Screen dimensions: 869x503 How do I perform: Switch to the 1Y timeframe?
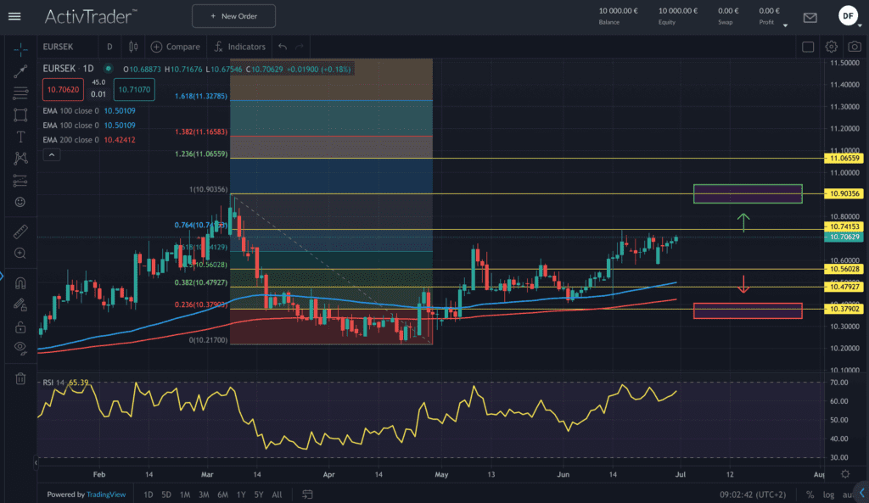coord(240,493)
